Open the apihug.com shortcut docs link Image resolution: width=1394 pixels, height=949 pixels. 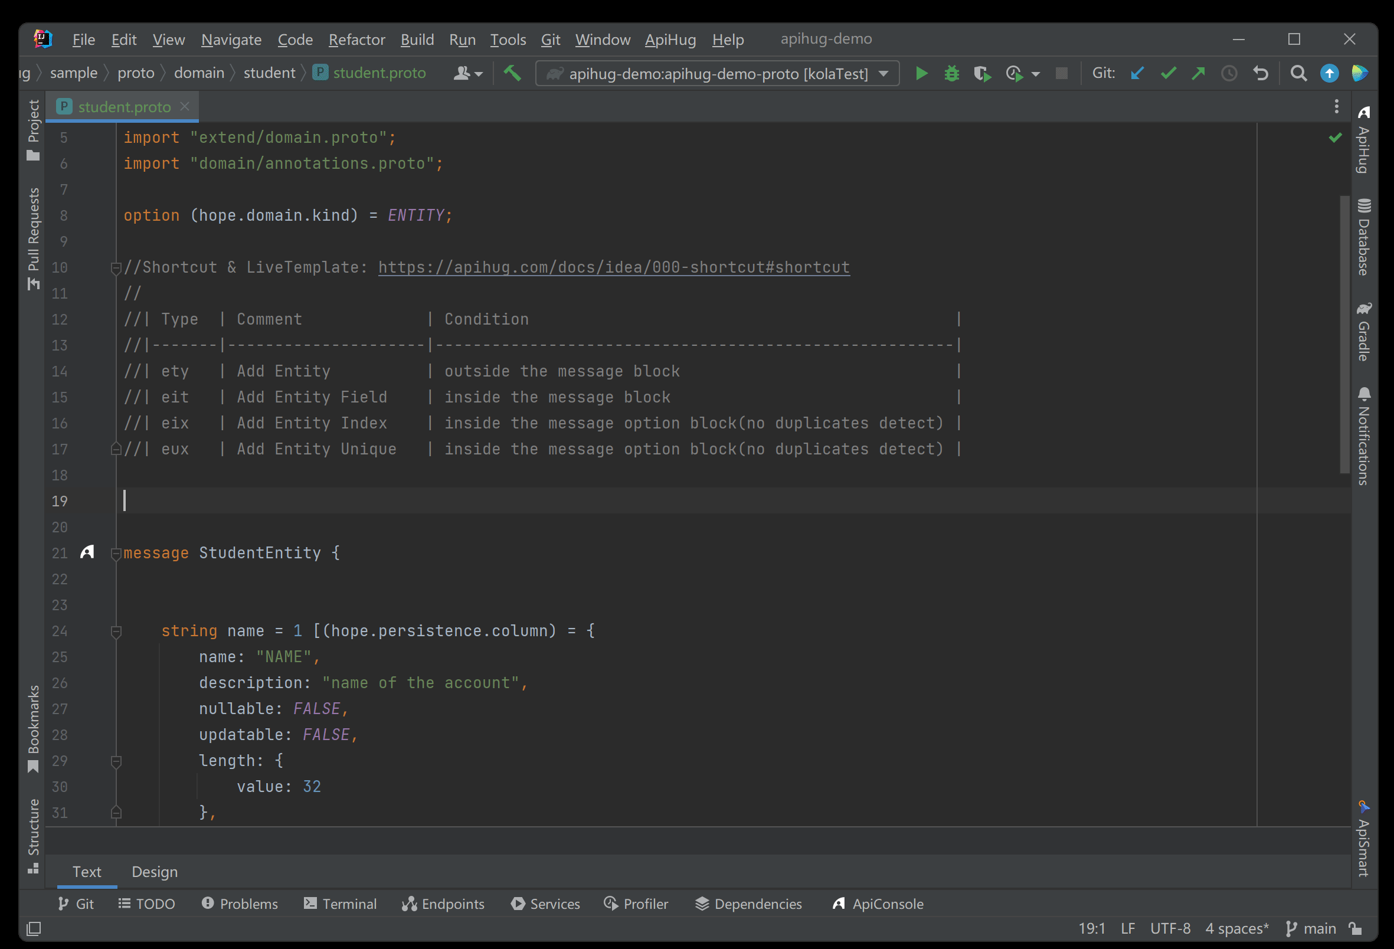pos(613,267)
